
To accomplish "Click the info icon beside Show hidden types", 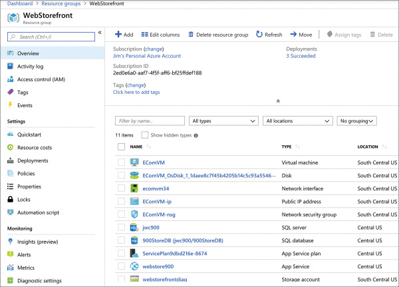I will pyautogui.click(x=196, y=136).
